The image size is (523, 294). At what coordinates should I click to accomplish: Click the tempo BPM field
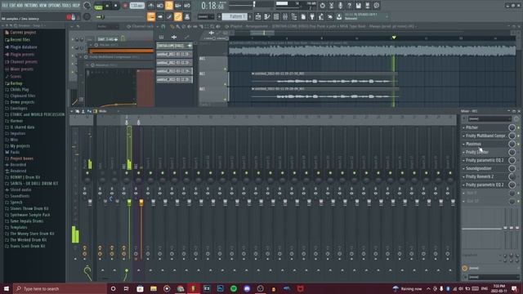(136, 6)
